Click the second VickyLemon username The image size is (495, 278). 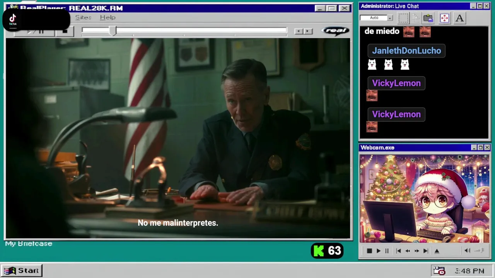pos(396,114)
